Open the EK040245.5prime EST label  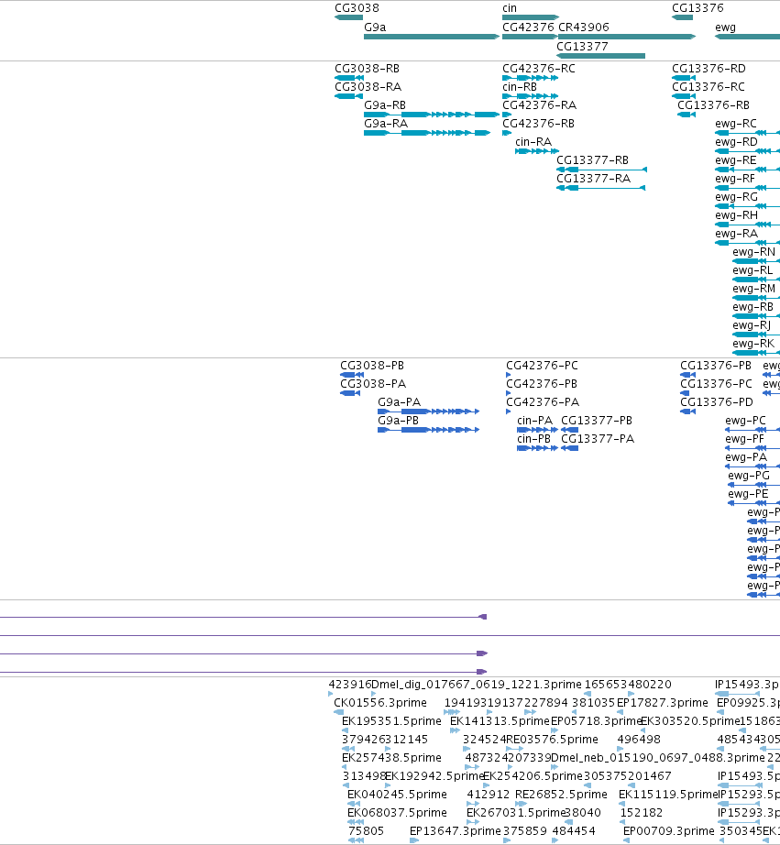[397, 795]
